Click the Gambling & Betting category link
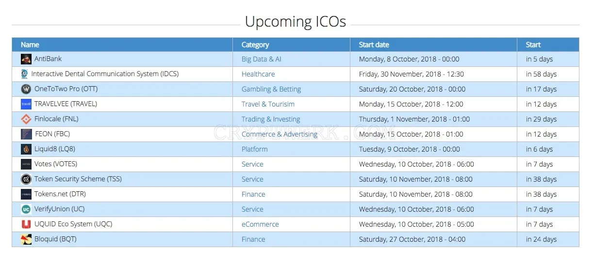 pos(271,89)
